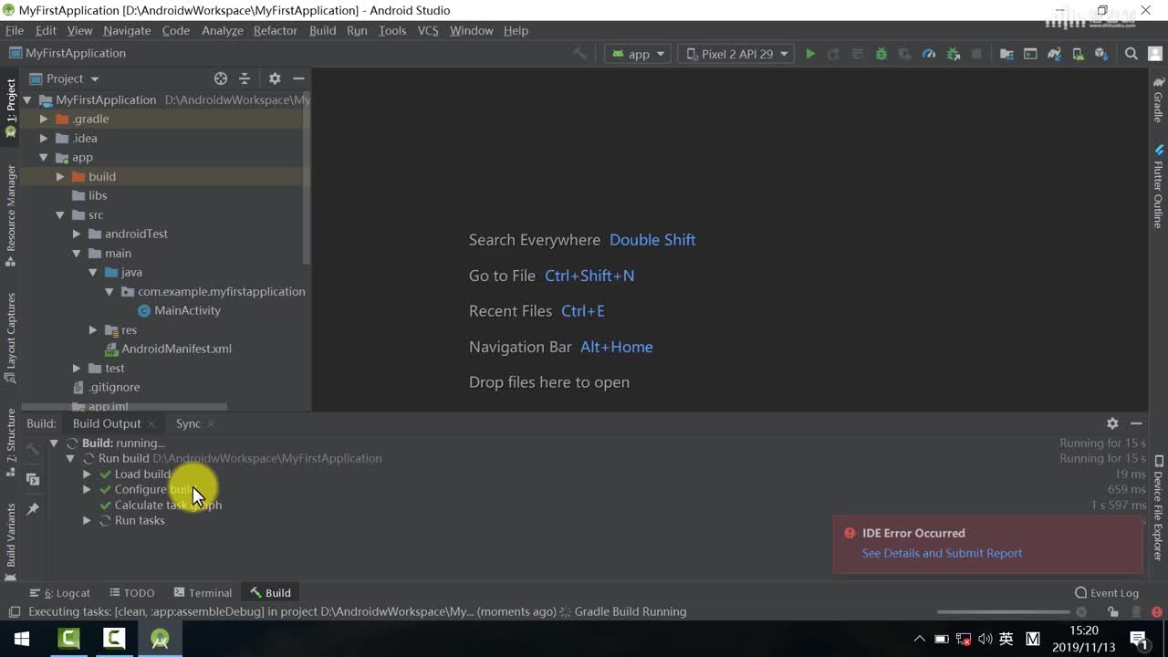The height and width of the screenshot is (657, 1168).
Task: Open the Flutter Outline side tab
Action: coord(1158,185)
